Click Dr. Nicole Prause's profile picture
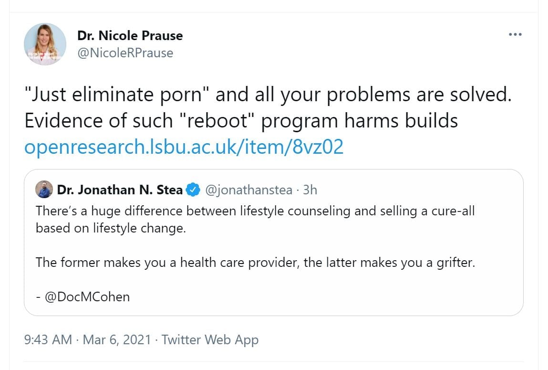The image size is (548, 370). (45, 44)
